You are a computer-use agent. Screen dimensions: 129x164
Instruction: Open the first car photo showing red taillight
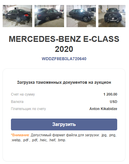tap(17, 16)
